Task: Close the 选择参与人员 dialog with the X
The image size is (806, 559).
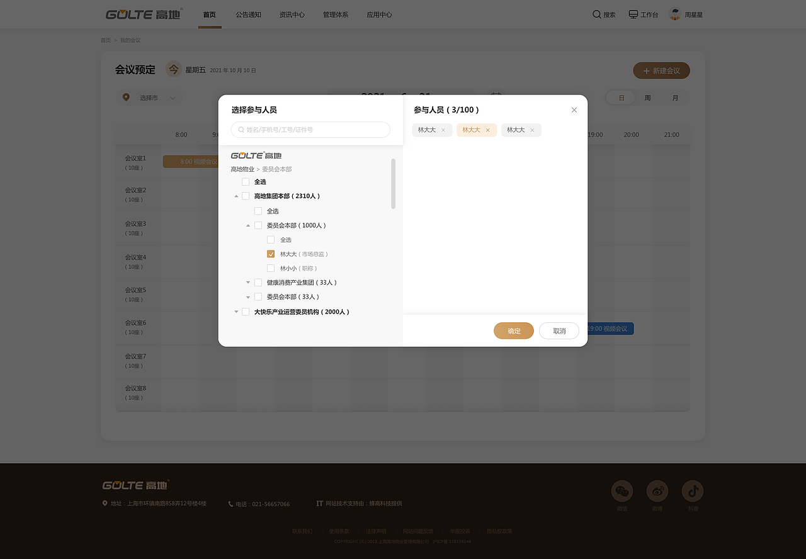Action: (x=574, y=110)
